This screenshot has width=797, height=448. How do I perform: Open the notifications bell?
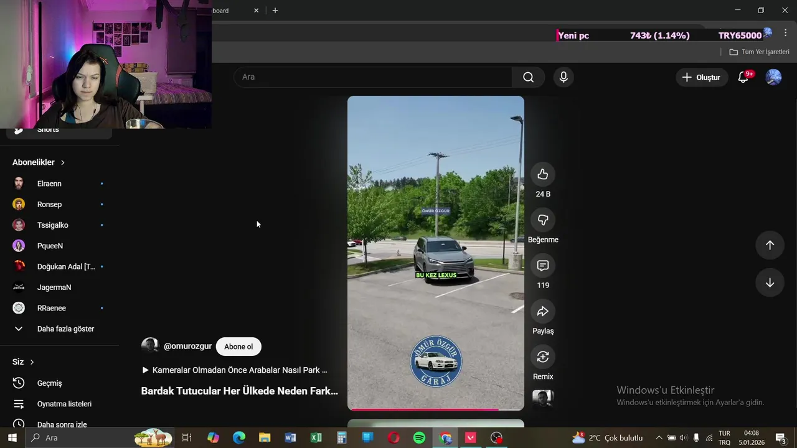click(743, 77)
